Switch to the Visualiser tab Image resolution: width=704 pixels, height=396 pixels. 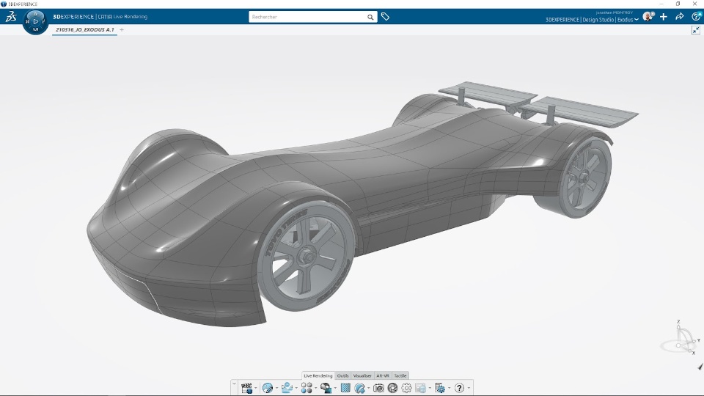362,375
